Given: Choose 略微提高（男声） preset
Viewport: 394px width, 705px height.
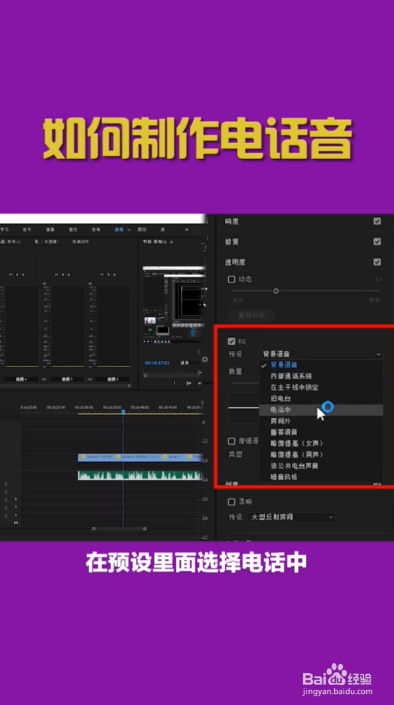Looking at the screenshot, I should pyautogui.click(x=320, y=454).
